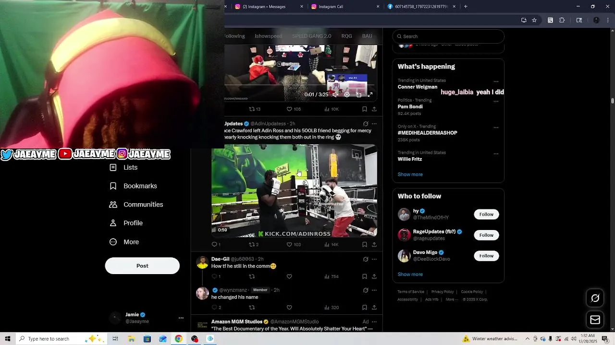Open picture-in-picture on the top video

point(358,95)
